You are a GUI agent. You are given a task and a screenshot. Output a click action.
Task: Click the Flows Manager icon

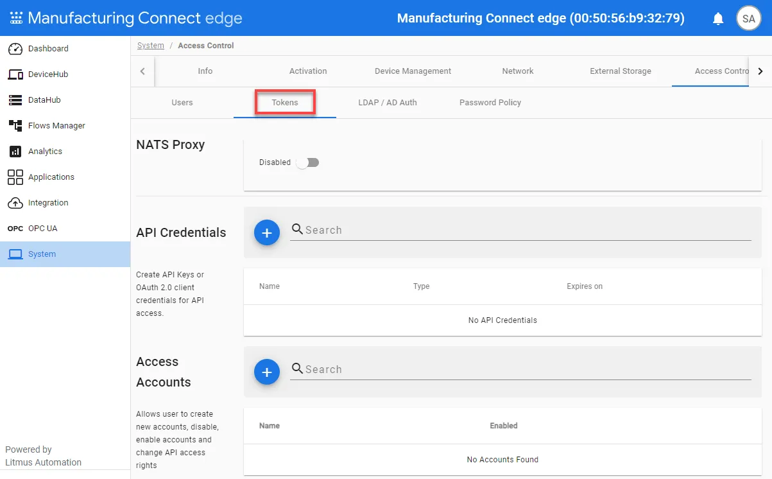[x=15, y=126]
